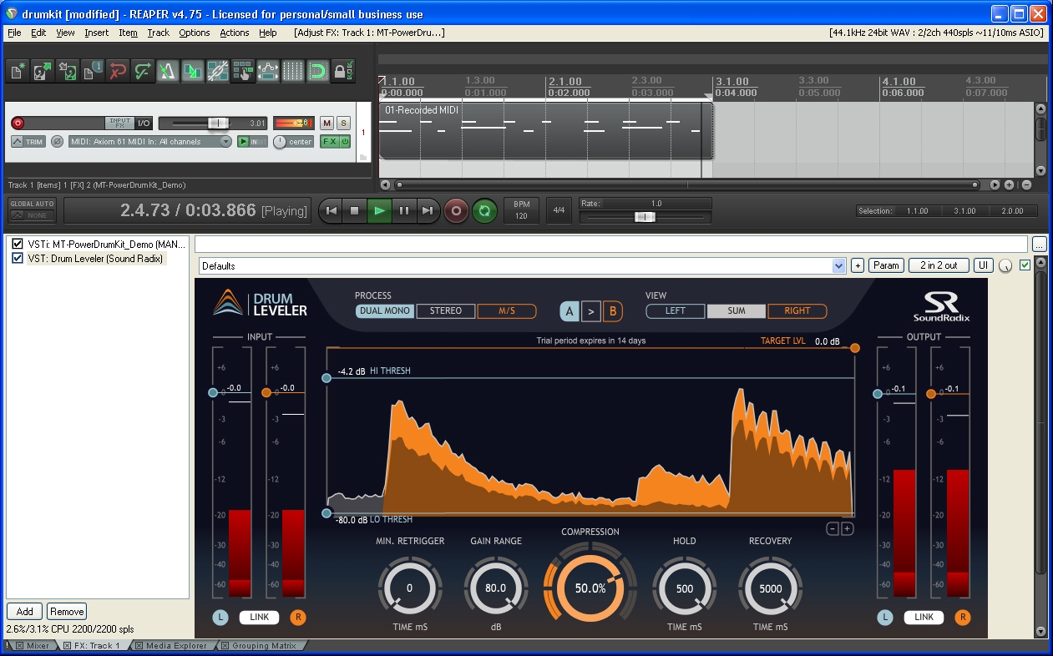Click the track phase invert icon

pos(57,142)
